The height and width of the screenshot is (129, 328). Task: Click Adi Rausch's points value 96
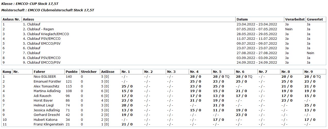coord(68,96)
